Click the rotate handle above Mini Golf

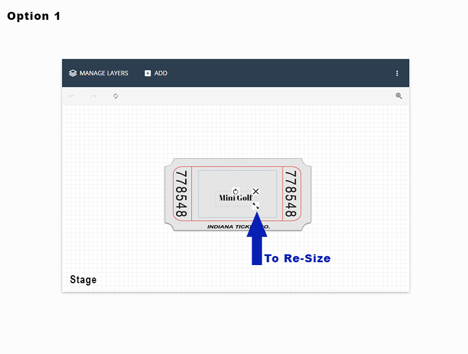236,191
